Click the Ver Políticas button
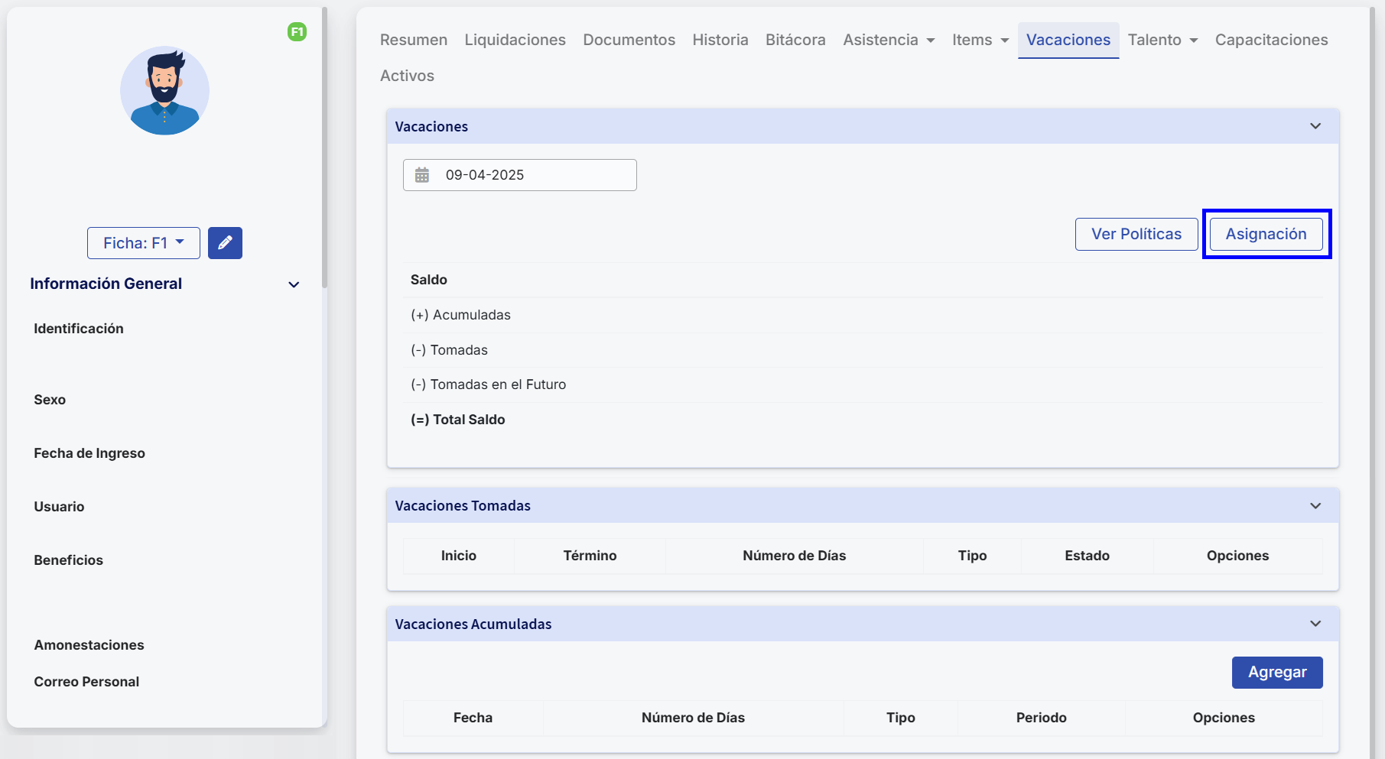 [1136, 234]
